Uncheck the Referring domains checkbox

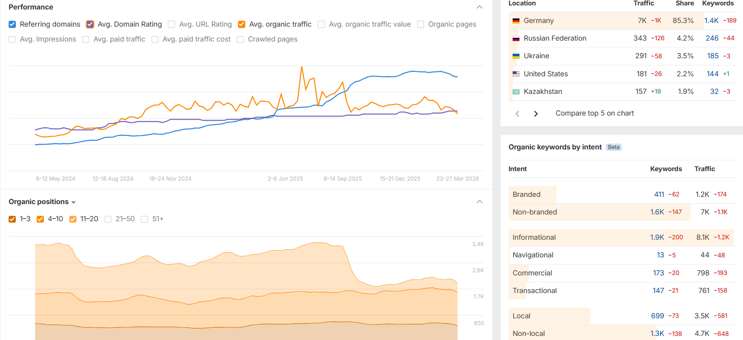12,24
